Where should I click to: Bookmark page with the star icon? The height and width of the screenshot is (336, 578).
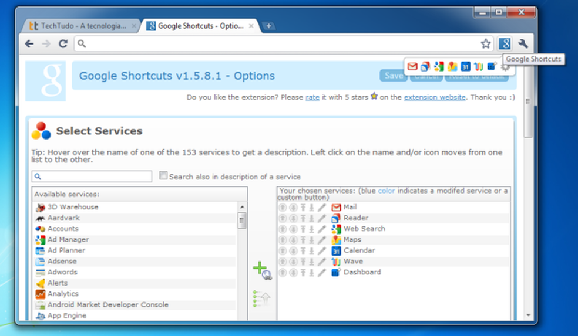[485, 44]
